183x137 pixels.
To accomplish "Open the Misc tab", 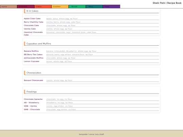I will [x=94, y=6].
